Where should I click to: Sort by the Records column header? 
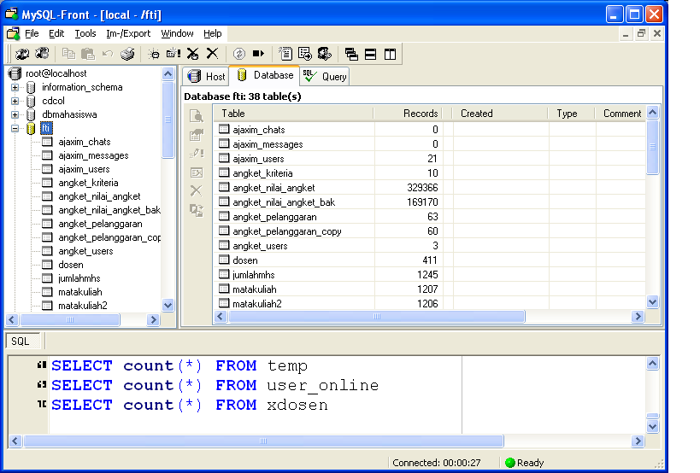point(408,114)
